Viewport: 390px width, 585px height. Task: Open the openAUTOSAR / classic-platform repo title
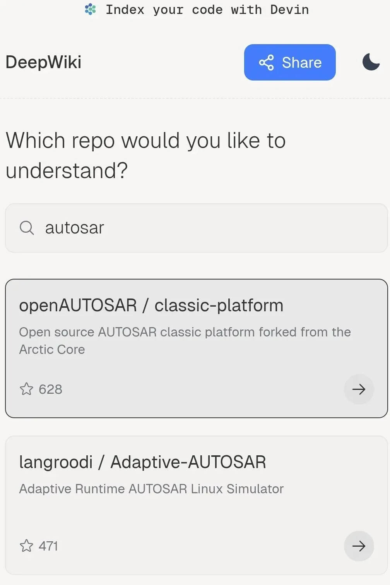tap(151, 305)
